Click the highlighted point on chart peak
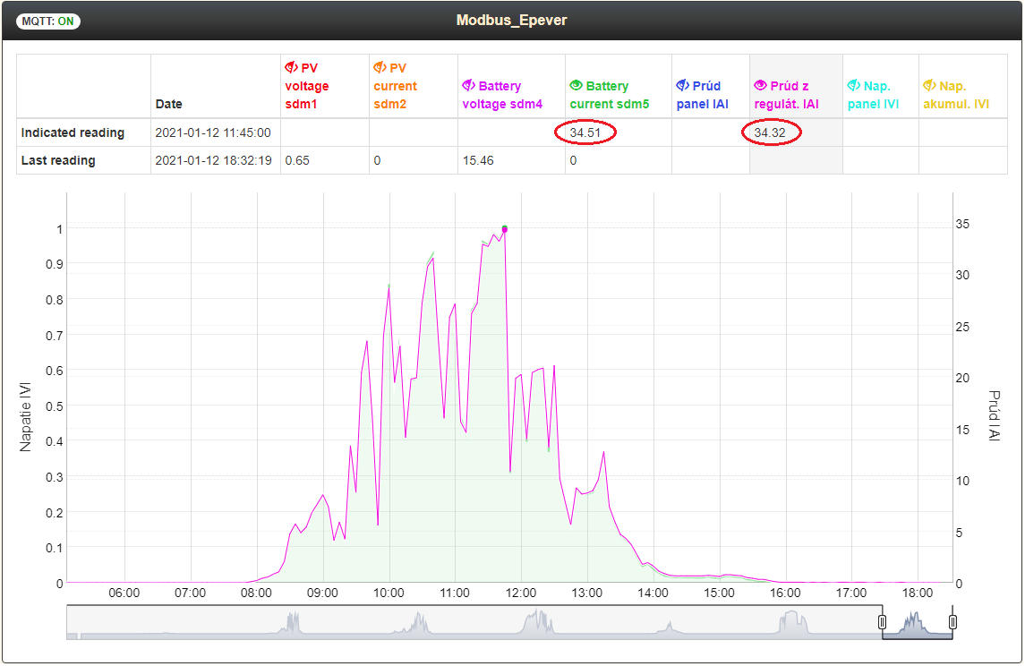The width and height of the screenshot is (1025, 666). [505, 229]
